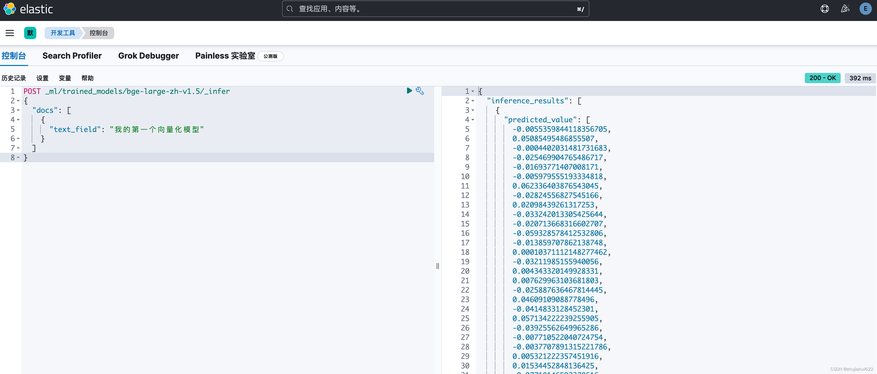
Task: Switch to Grok Debugger tab
Action: (x=148, y=56)
